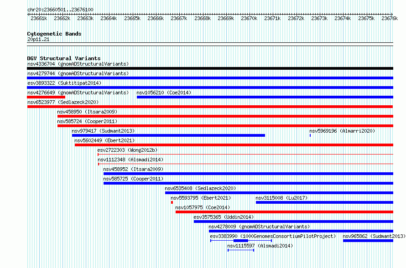Viewport: 406px width, 268px height.
Task: Click the nsv3115008 (Lu2017) label
Action: (281, 198)
